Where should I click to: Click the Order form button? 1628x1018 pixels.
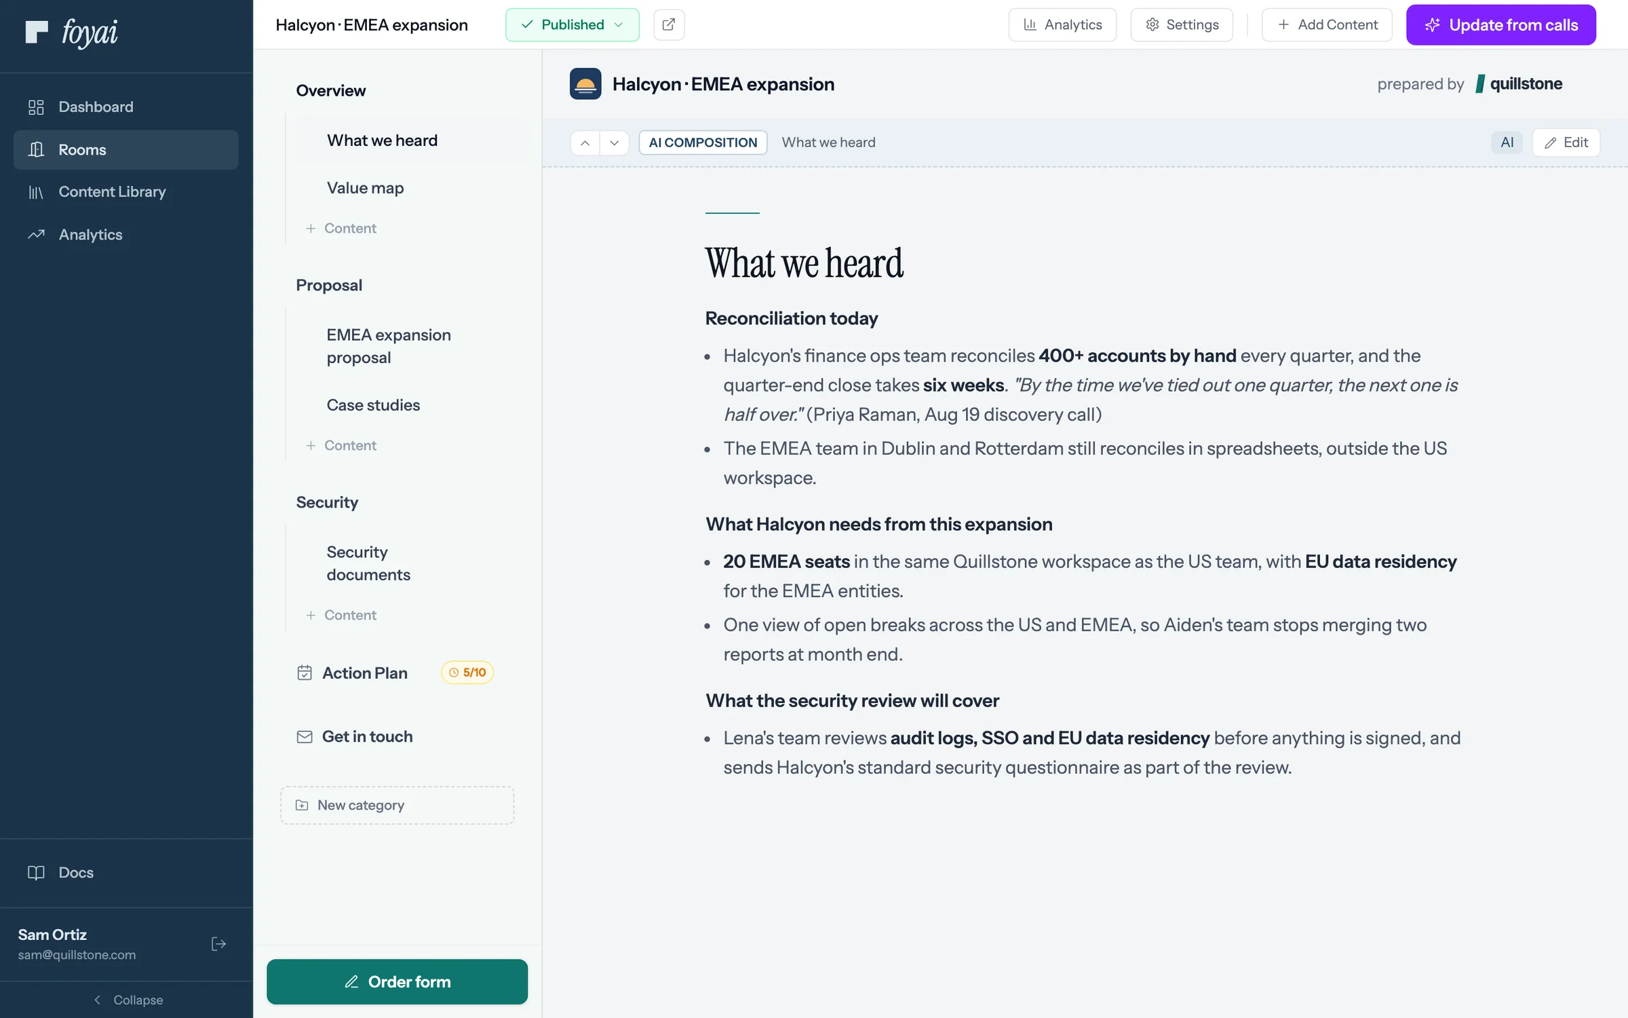pyautogui.click(x=398, y=982)
